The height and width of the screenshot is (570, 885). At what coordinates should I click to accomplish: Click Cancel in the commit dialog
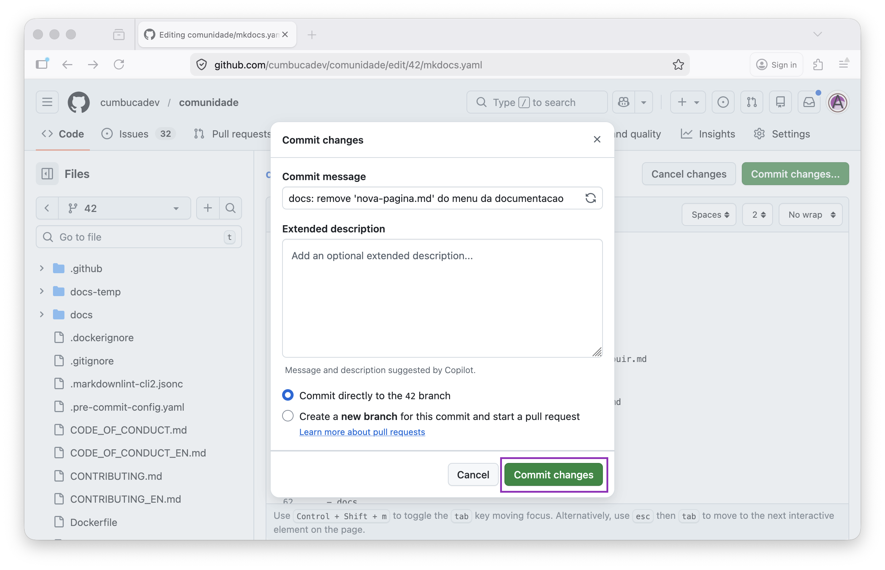(473, 474)
